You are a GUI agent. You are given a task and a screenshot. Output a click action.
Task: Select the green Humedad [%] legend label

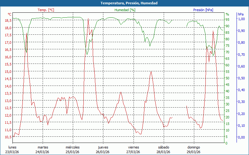pos(125,10)
